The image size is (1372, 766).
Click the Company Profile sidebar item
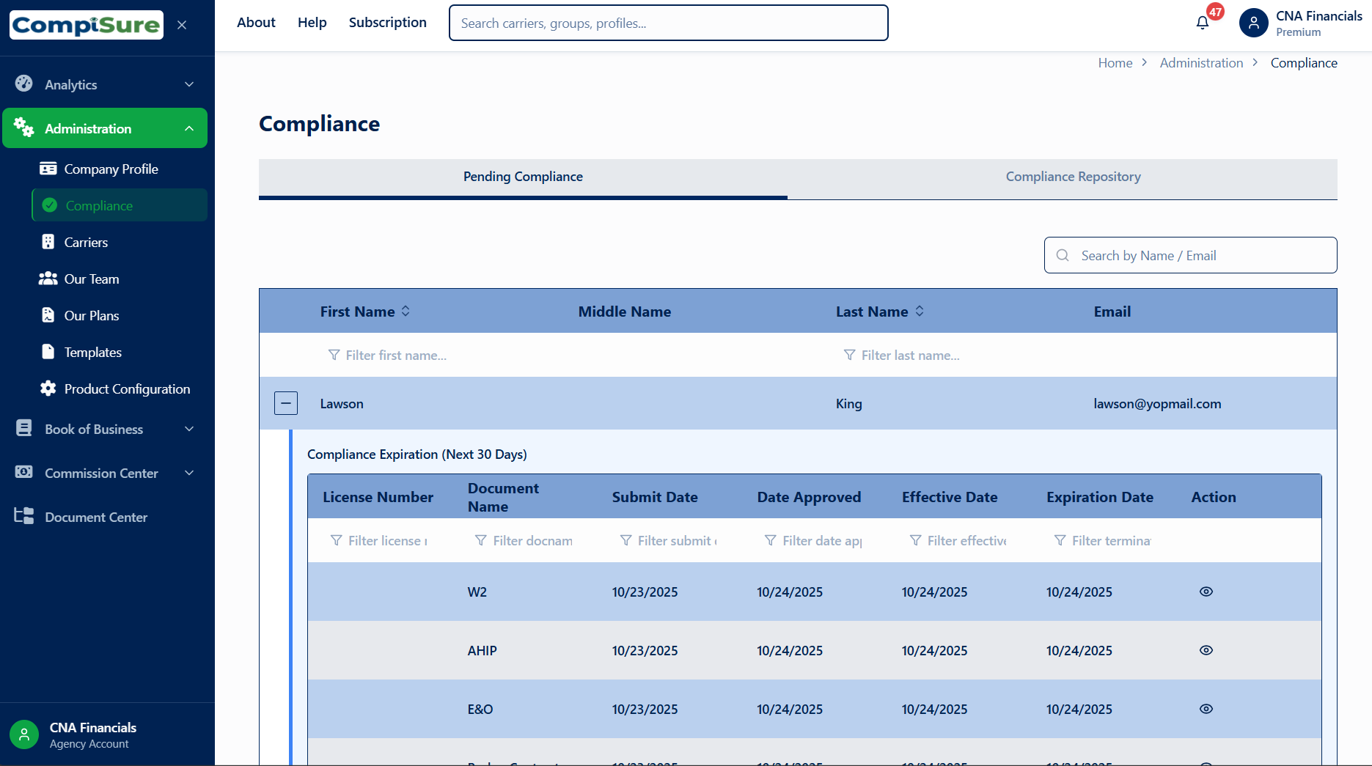click(111, 169)
